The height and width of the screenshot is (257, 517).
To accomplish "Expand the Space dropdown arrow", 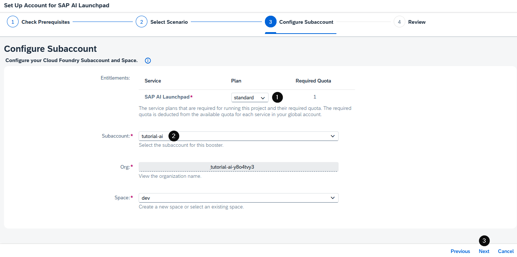I will (x=333, y=198).
